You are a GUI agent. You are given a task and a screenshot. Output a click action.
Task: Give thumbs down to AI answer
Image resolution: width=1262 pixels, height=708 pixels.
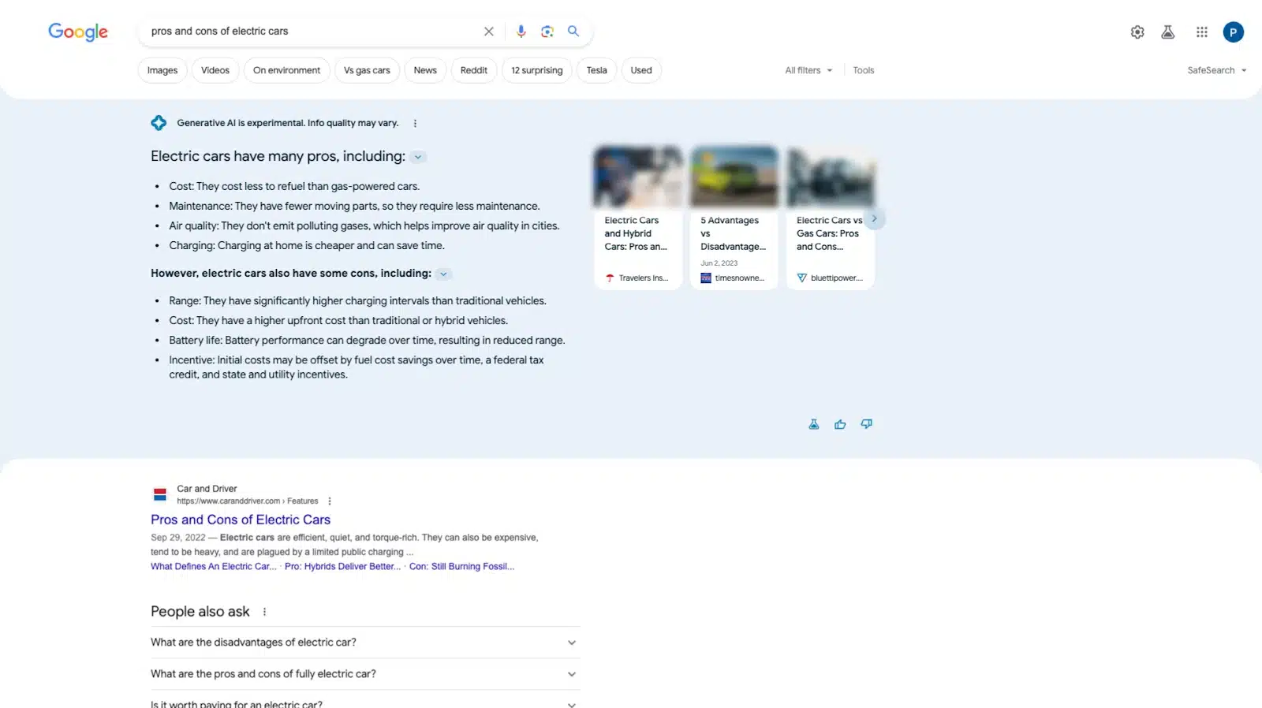click(x=867, y=424)
